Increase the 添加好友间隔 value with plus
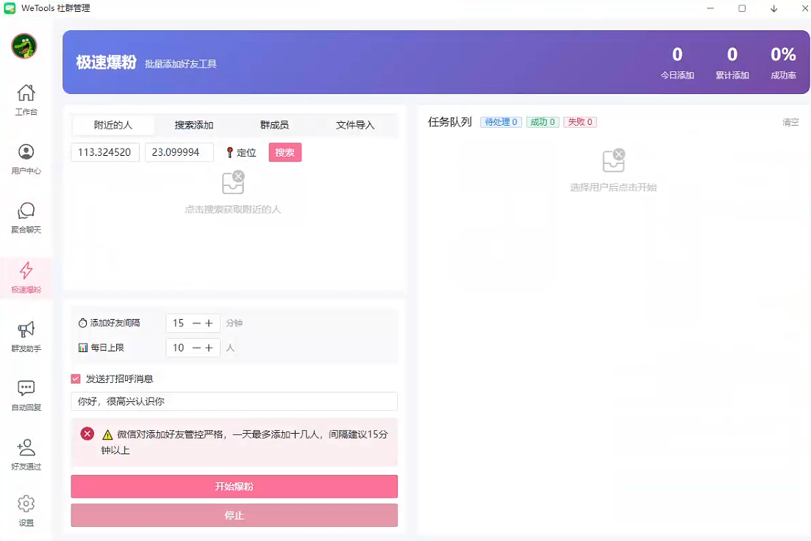The image size is (811, 541). [210, 323]
